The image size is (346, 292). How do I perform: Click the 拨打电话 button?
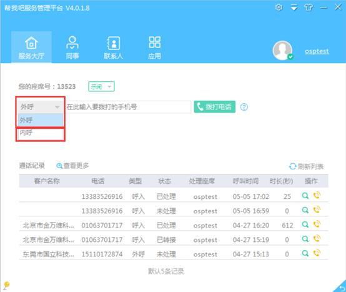(214, 107)
